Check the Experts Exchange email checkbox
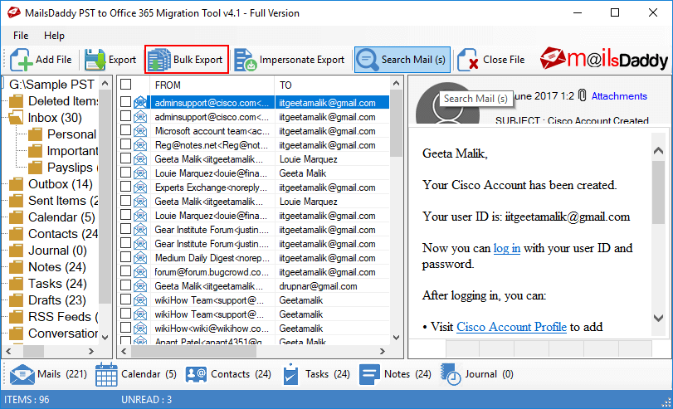The height and width of the screenshot is (409, 673). pos(126,187)
